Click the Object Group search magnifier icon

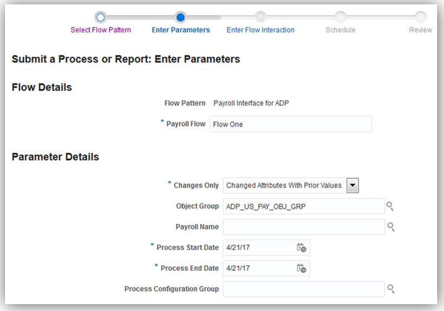pyautogui.click(x=390, y=206)
